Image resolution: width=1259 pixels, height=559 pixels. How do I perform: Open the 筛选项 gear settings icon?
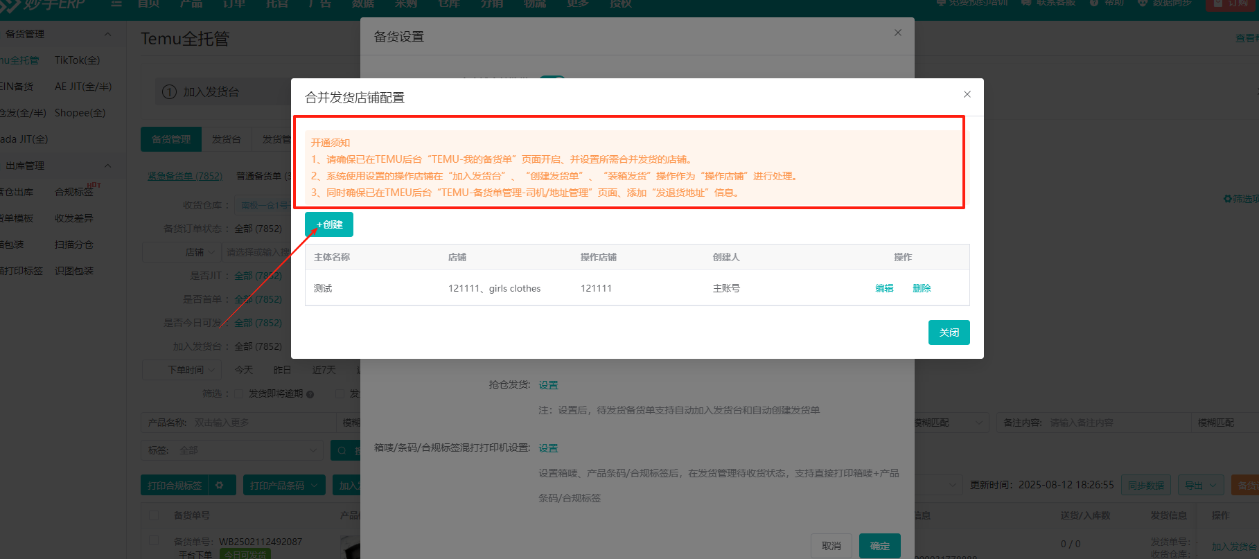tap(1228, 199)
